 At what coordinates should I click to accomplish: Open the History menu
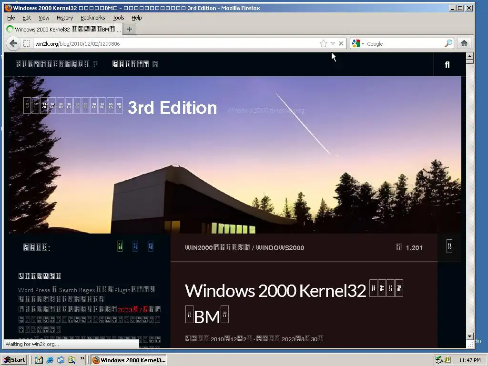[x=65, y=18]
